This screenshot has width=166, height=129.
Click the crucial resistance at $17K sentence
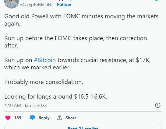point(77,64)
